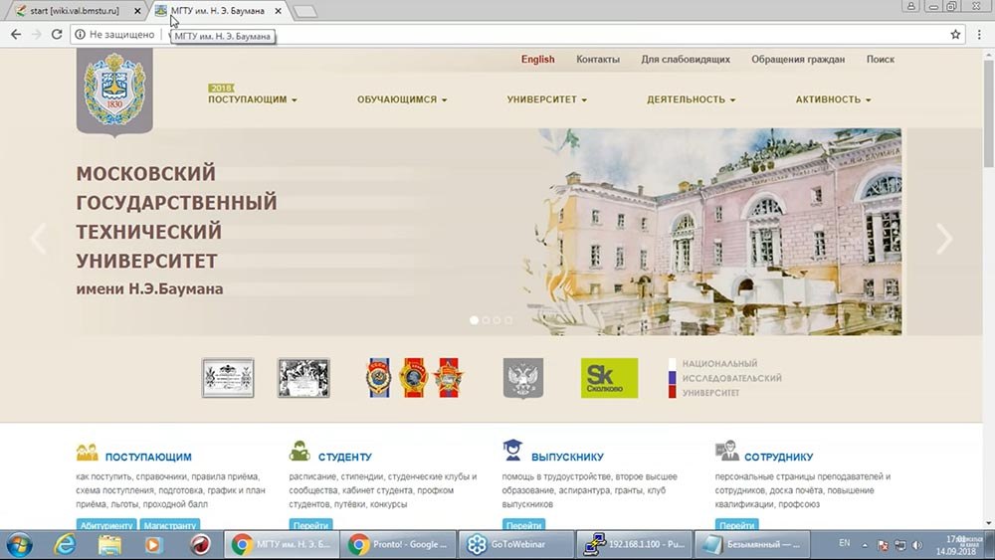Screen dimensions: 995x560
Task: Expand the ПОСТУПАЮЩИМ dropdown menu
Action: tap(253, 99)
